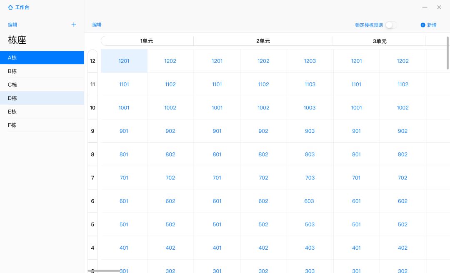Click floor 4 row label
The image size is (450, 273).
[92, 248]
